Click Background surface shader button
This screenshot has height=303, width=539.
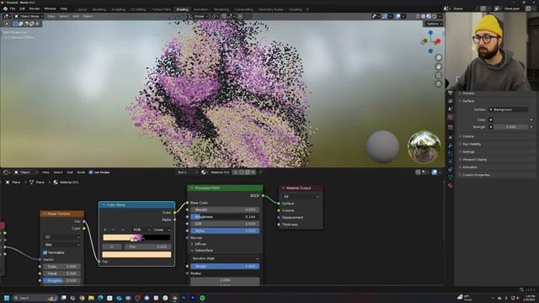[x=509, y=109]
